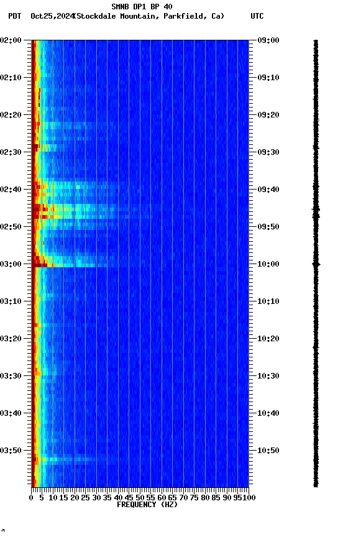Click the 03:30 PDT time label

(x=11, y=376)
